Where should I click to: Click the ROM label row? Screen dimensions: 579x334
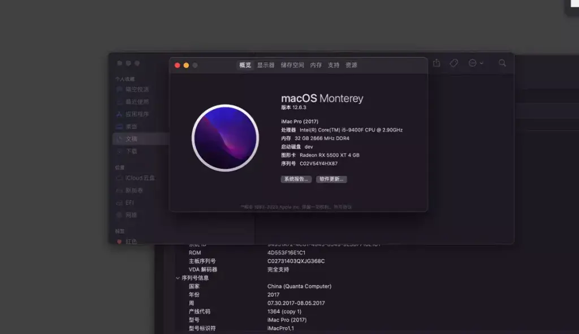coord(195,253)
